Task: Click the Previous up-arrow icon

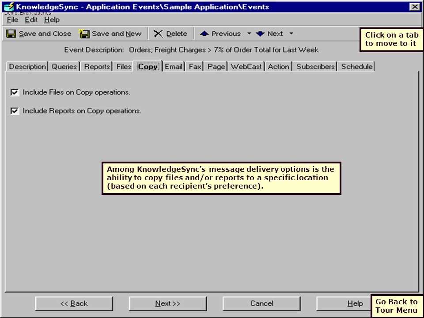Action: tap(204, 34)
